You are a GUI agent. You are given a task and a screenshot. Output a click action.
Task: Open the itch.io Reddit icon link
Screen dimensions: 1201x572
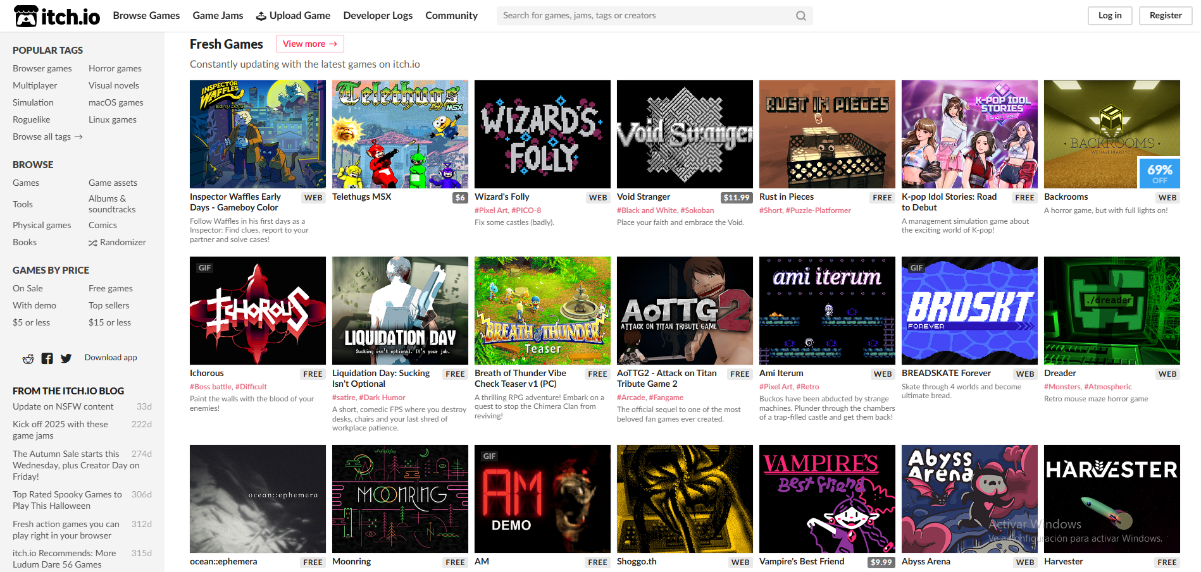(28, 358)
